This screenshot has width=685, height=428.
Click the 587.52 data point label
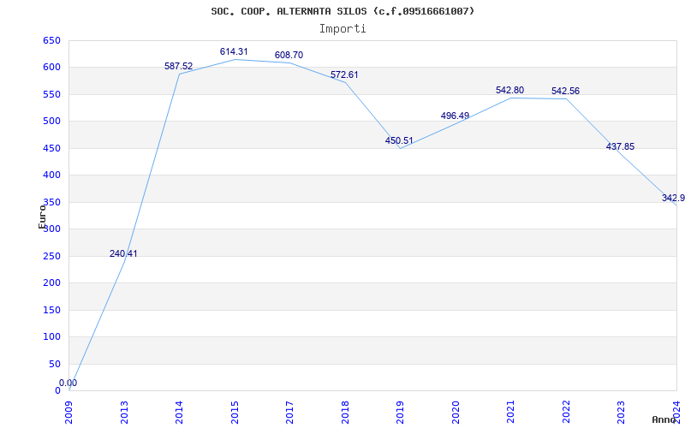click(x=178, y=66)
